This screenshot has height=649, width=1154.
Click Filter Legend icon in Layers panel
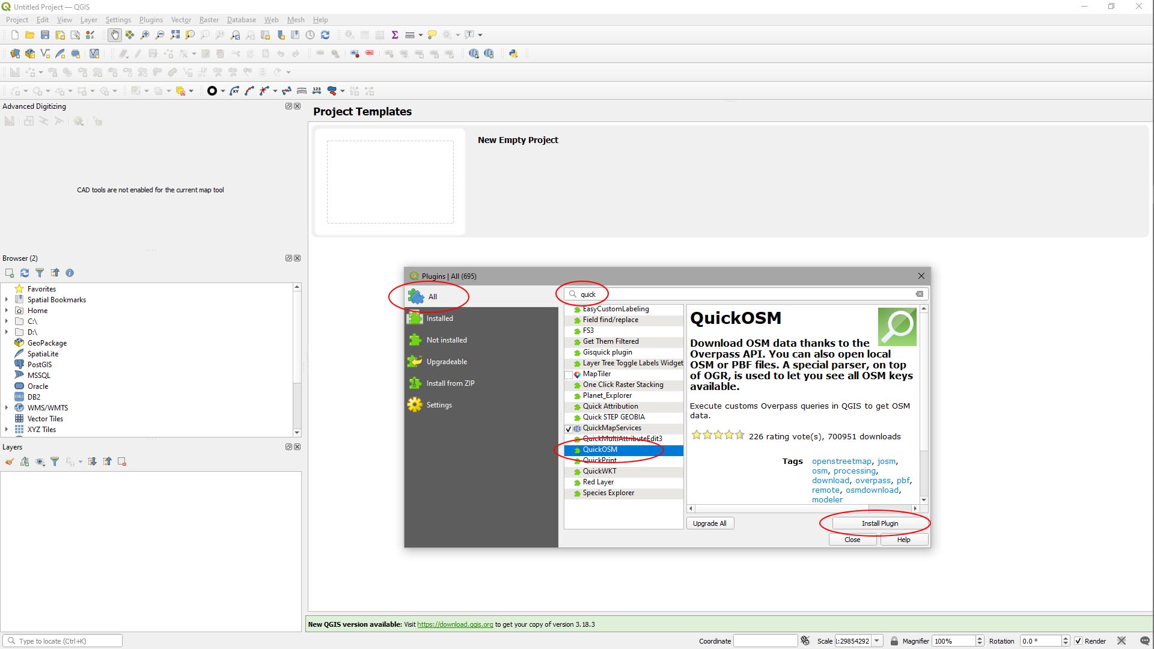pos(55,462)
